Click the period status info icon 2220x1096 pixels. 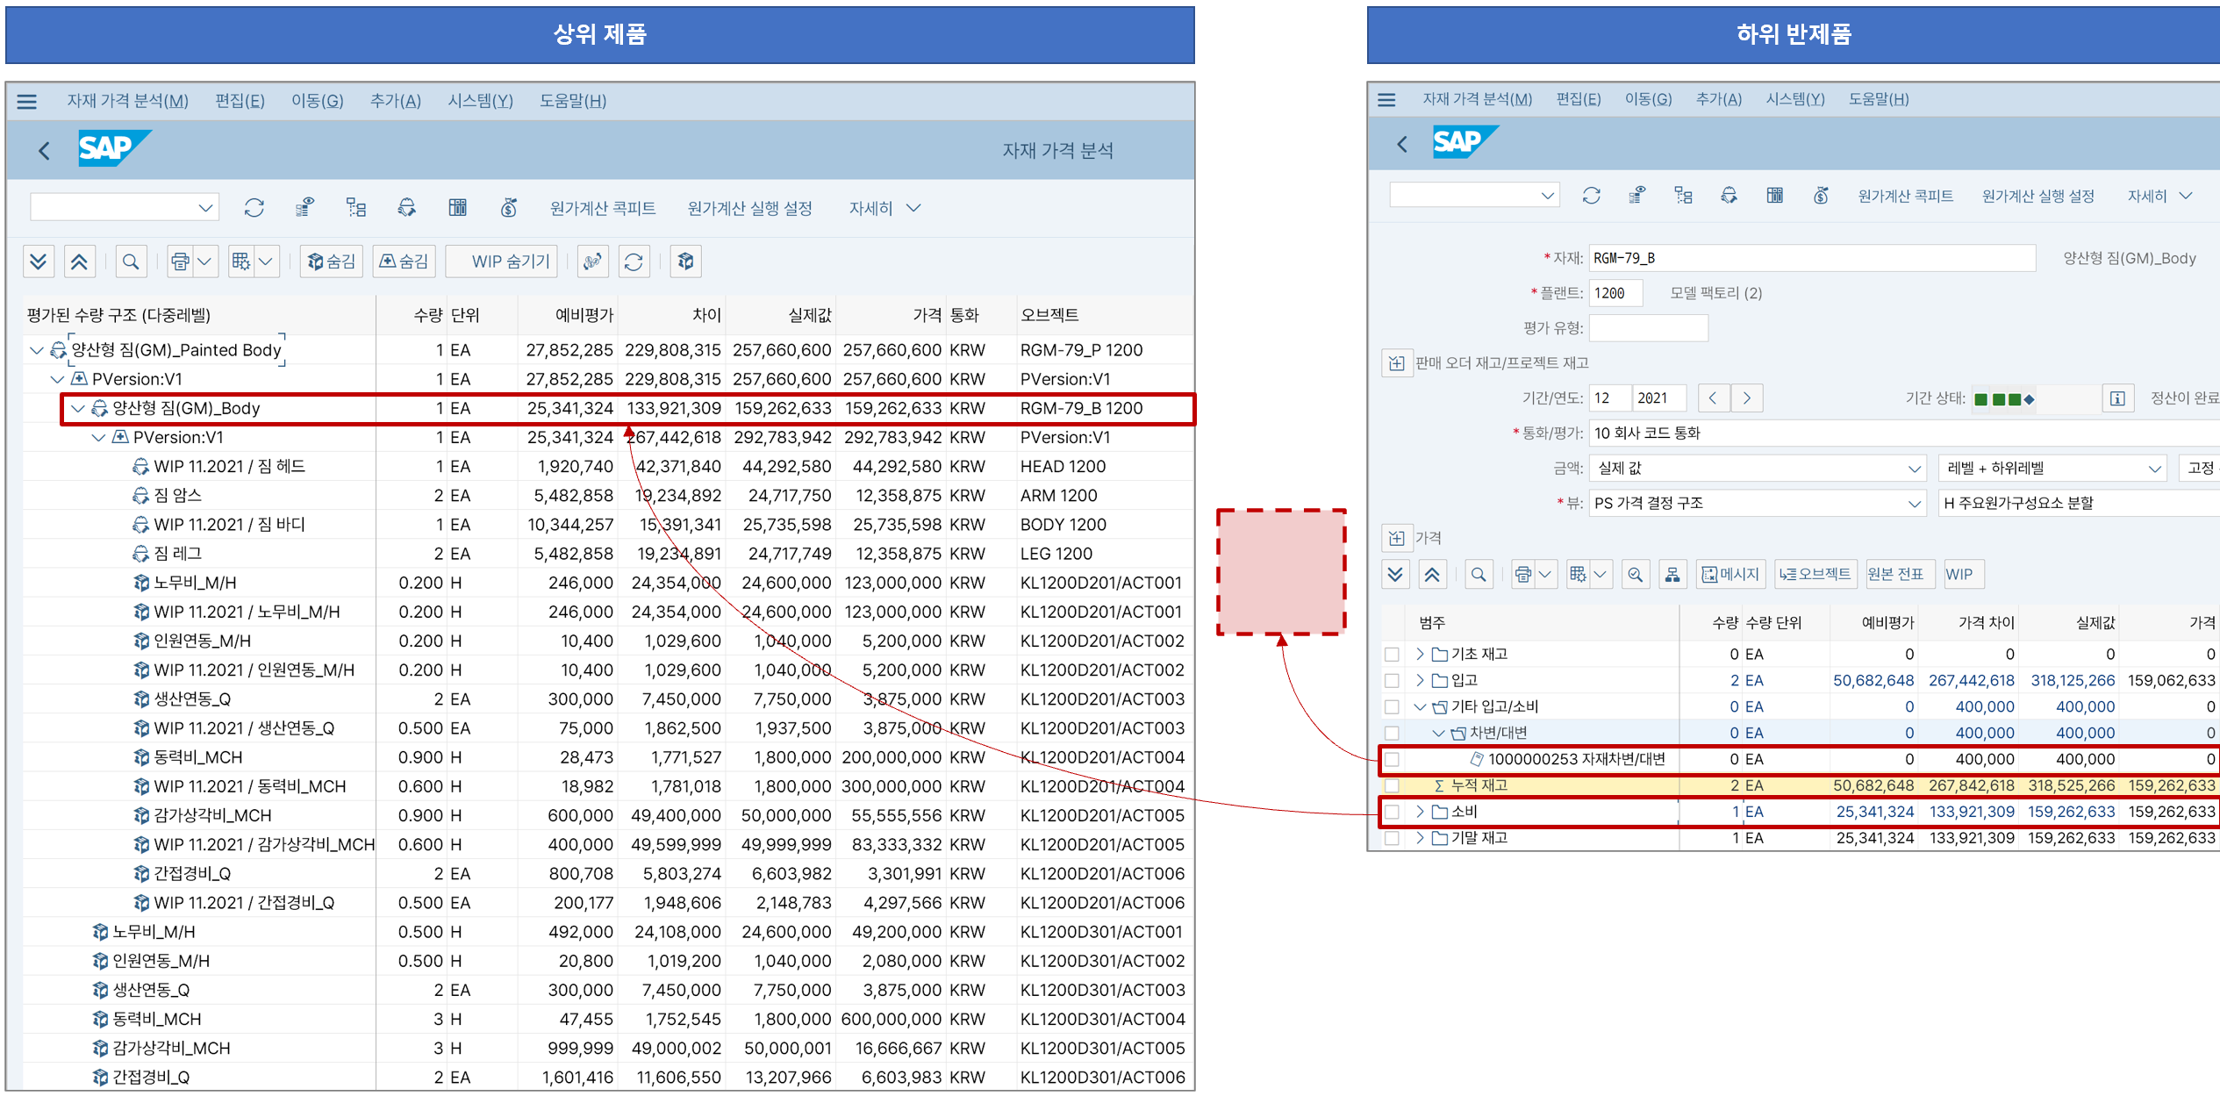2117,398
